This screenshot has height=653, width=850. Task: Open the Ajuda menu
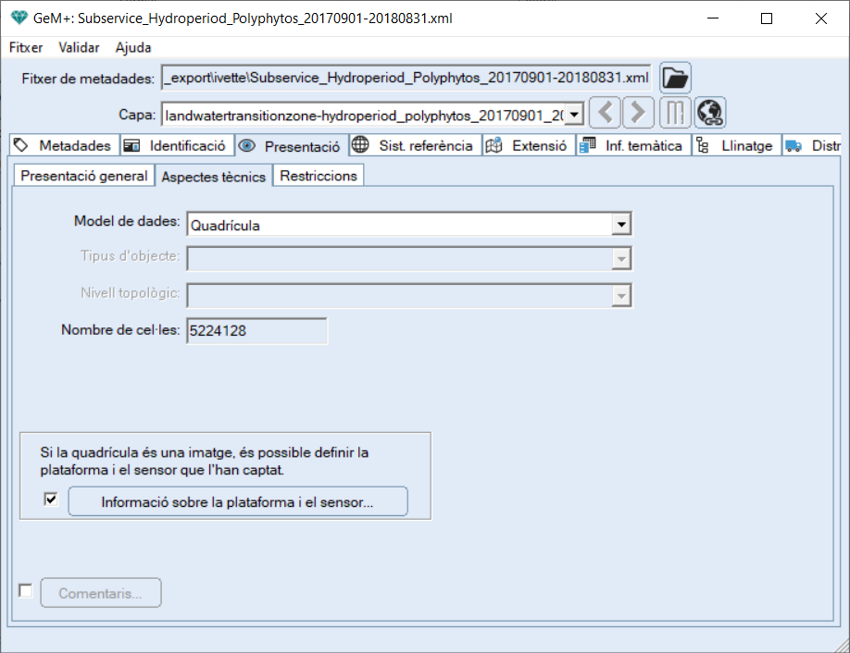[132, 48]
